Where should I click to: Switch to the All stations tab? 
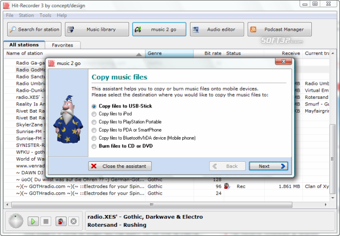[24, 45]
